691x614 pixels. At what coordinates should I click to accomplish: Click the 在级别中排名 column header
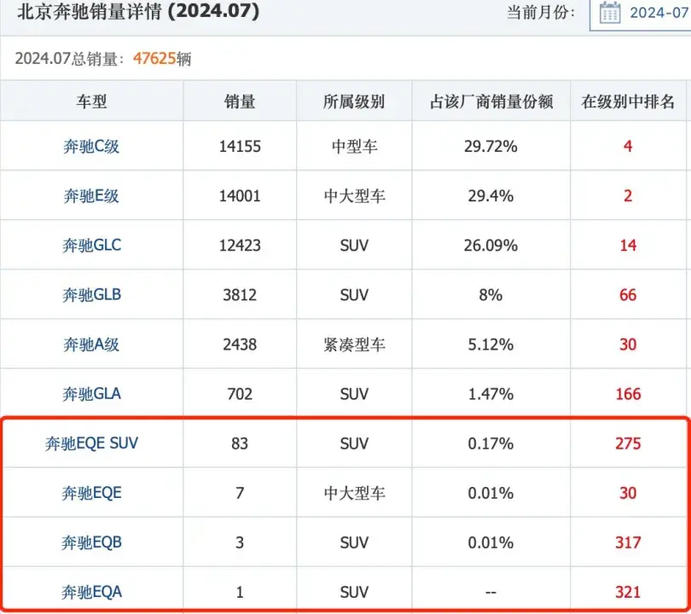tap(628, 101)
